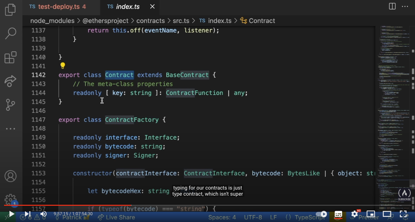Image resolution: width=415 pixels, height=222 pixels.
Task: Open the Source Control branch icon
Action: coord(10,105)
